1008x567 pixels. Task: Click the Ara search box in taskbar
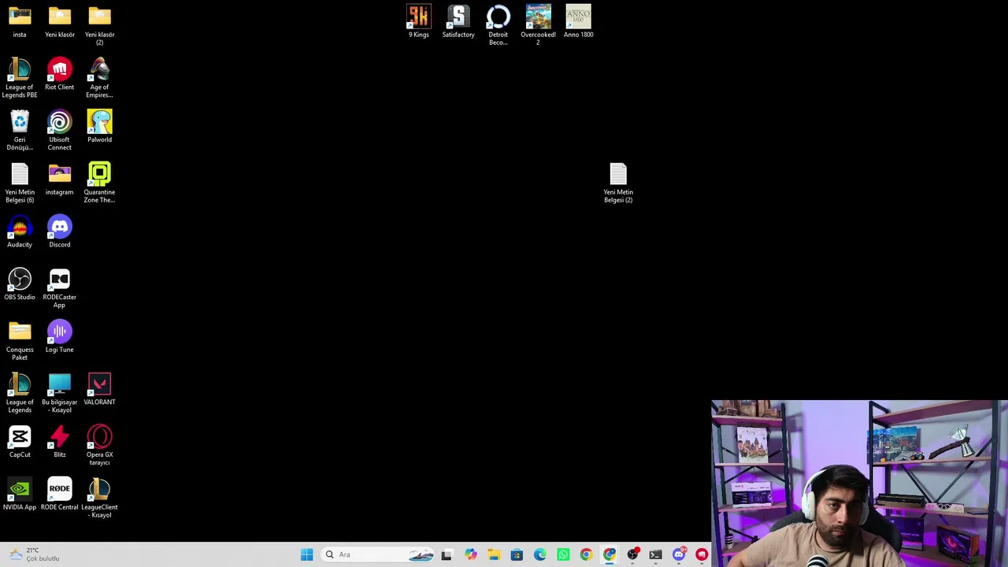point(379,554)
